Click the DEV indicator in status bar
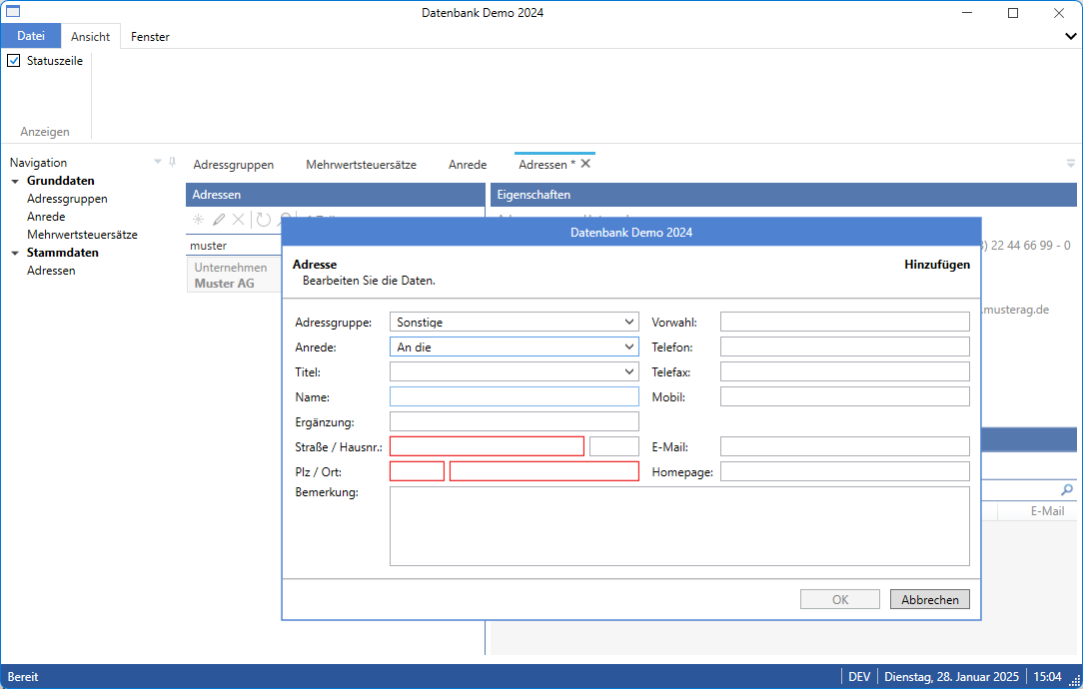This screenshot has width=1083, height=689. coord(859,677)
